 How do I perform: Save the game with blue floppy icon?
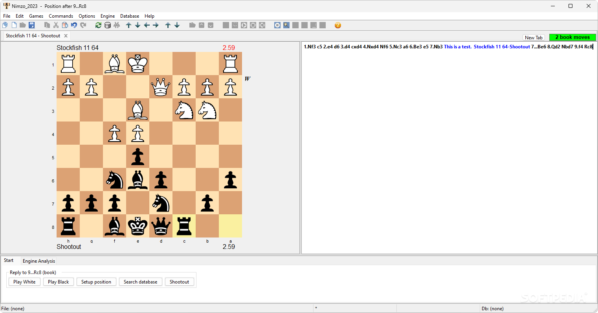point(32,25)
